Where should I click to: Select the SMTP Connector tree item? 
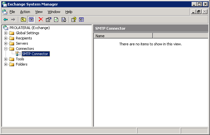coord(35,54)
